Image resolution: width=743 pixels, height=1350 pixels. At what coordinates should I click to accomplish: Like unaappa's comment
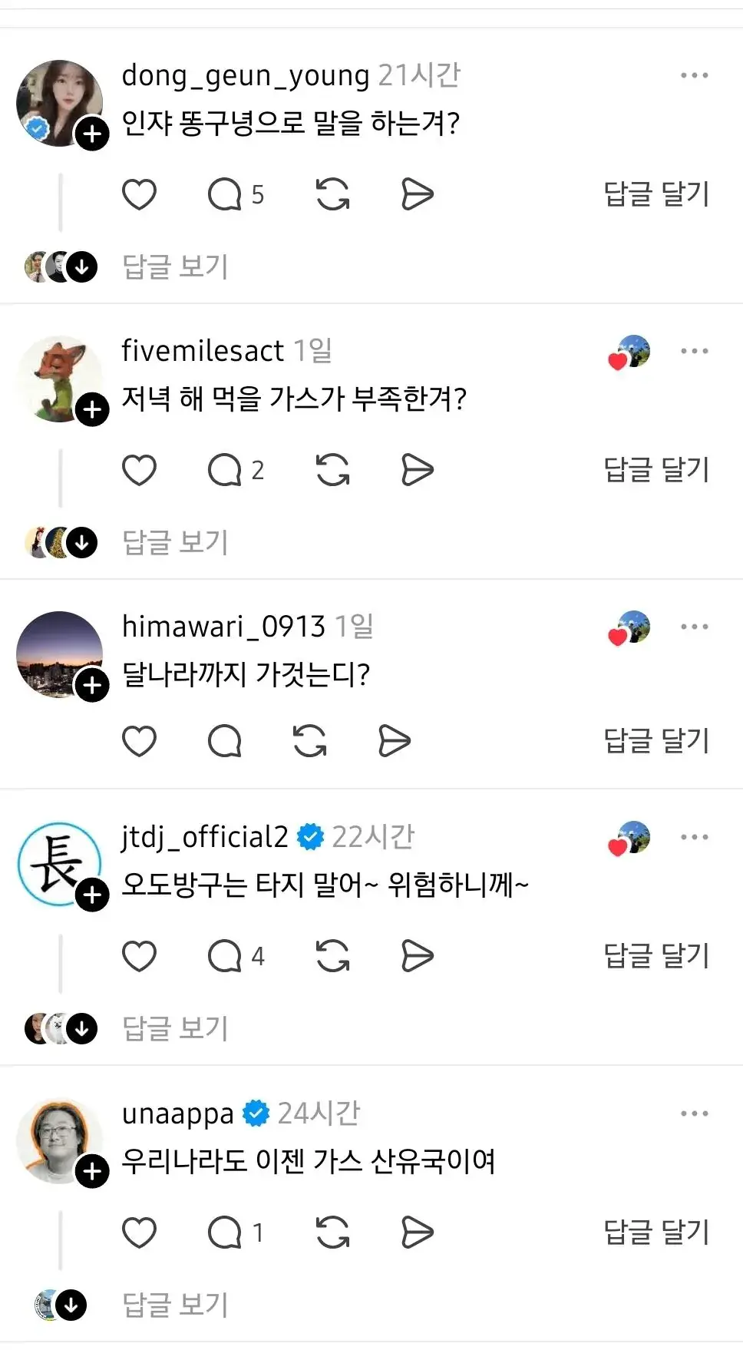click(139, 1233)
